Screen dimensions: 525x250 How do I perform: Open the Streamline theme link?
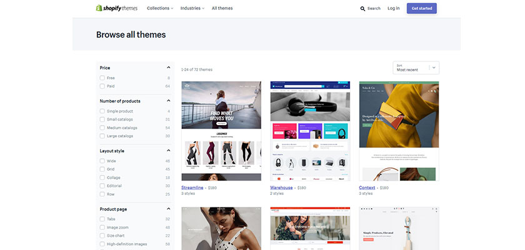tap(192, 187)
